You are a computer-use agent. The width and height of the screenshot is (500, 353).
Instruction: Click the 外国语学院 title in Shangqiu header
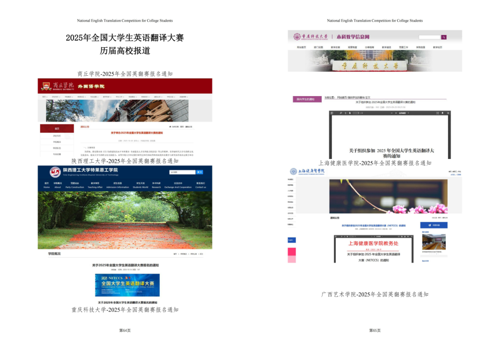pyautogui.click(x=91, y=86)
